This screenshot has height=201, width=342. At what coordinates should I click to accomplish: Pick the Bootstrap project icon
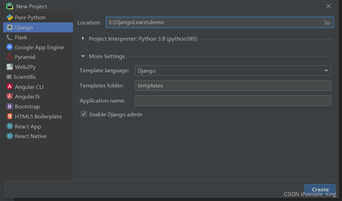10,106
